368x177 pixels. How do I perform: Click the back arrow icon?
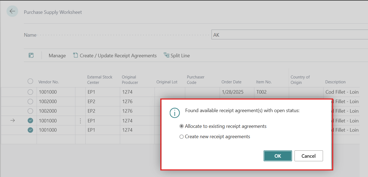[12, 11]
